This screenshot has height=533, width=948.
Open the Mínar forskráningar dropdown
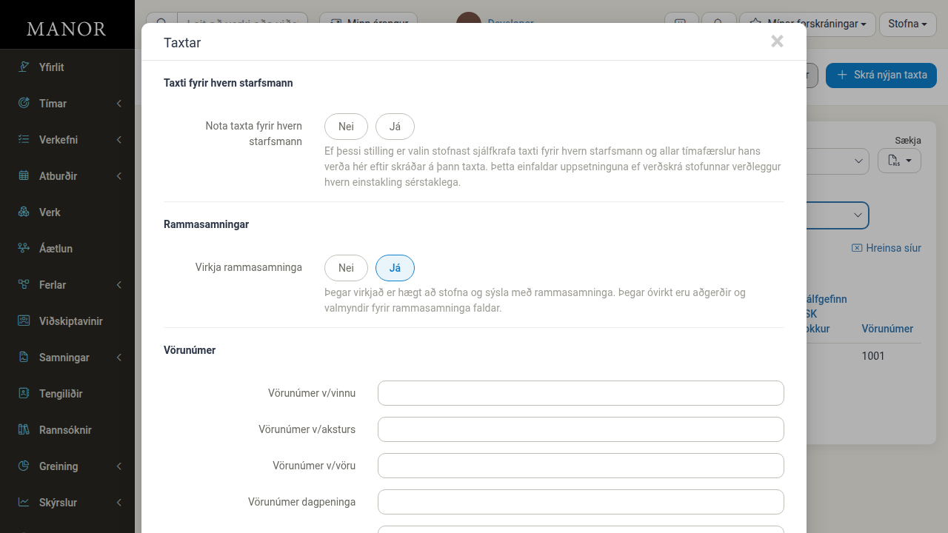coord(807,24)
